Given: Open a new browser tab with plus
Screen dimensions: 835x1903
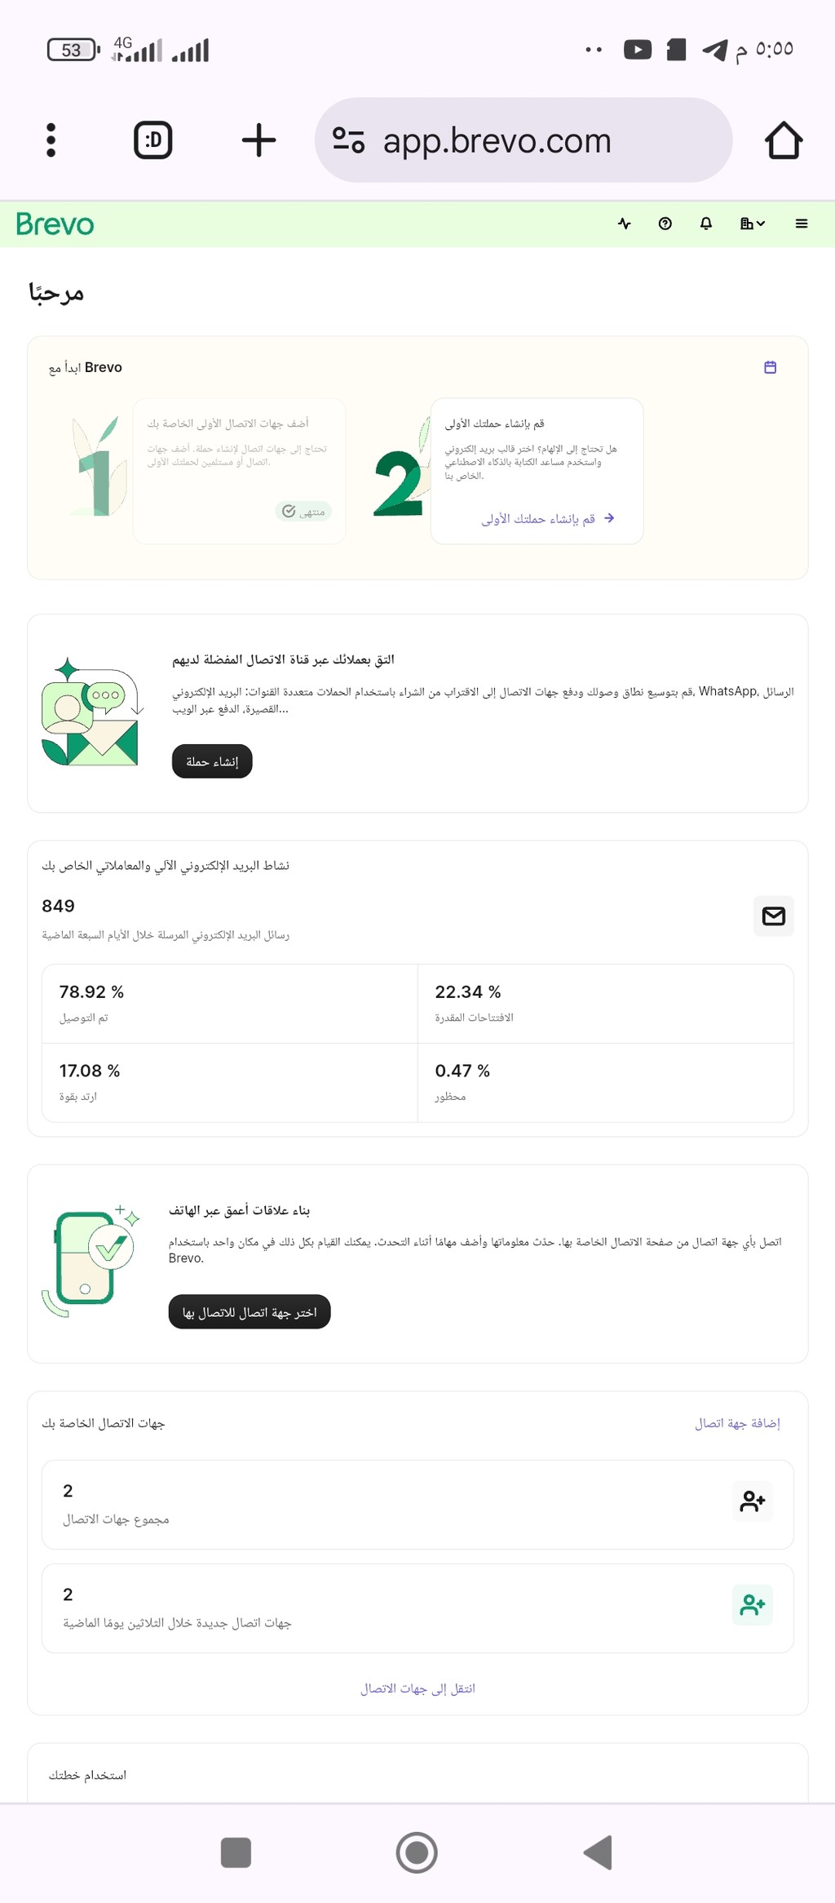Looking at the screenshot, I should 258,140.
